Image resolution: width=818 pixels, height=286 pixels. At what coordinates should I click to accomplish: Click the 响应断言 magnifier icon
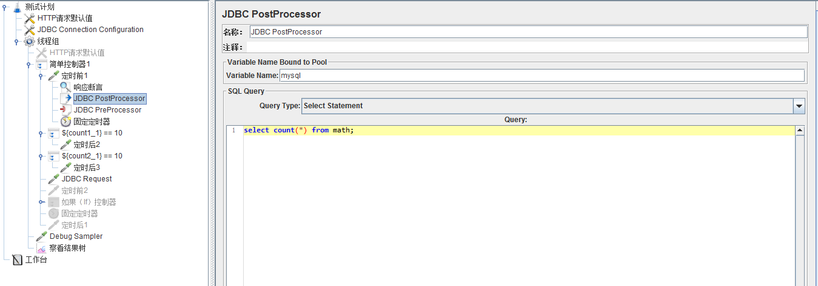(x=65, y=87)
